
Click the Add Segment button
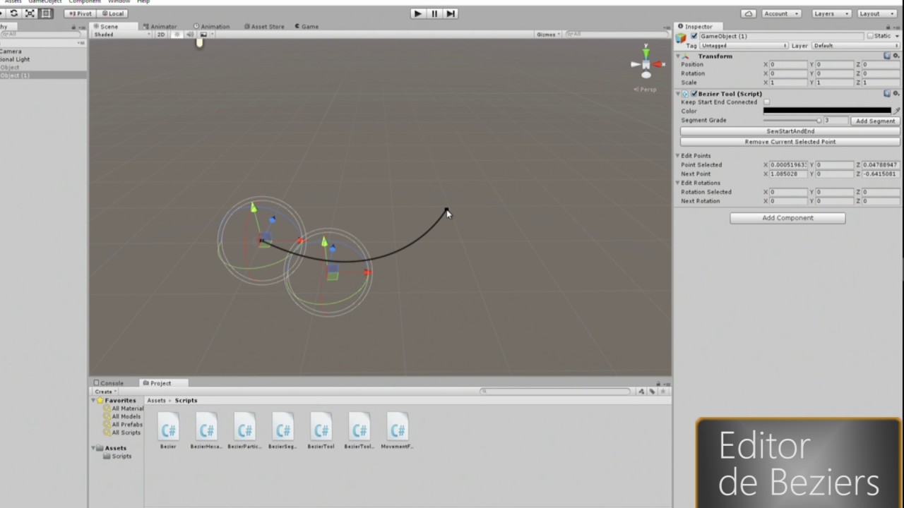point(875,121)
